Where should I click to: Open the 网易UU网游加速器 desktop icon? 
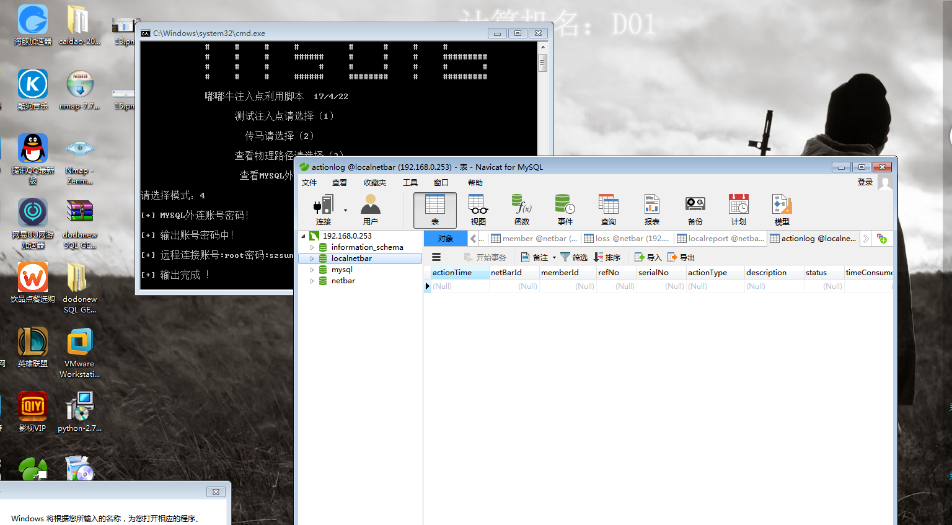pyautogui.click(x=33, y=224)
